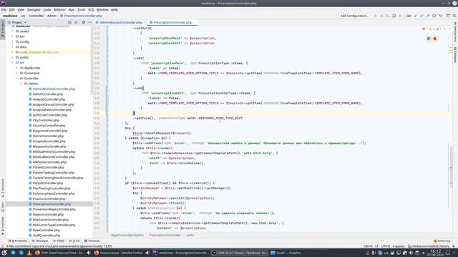Click 4 spaces indent setting in status bar
The image size is (458, 257).
pos(399,246)
